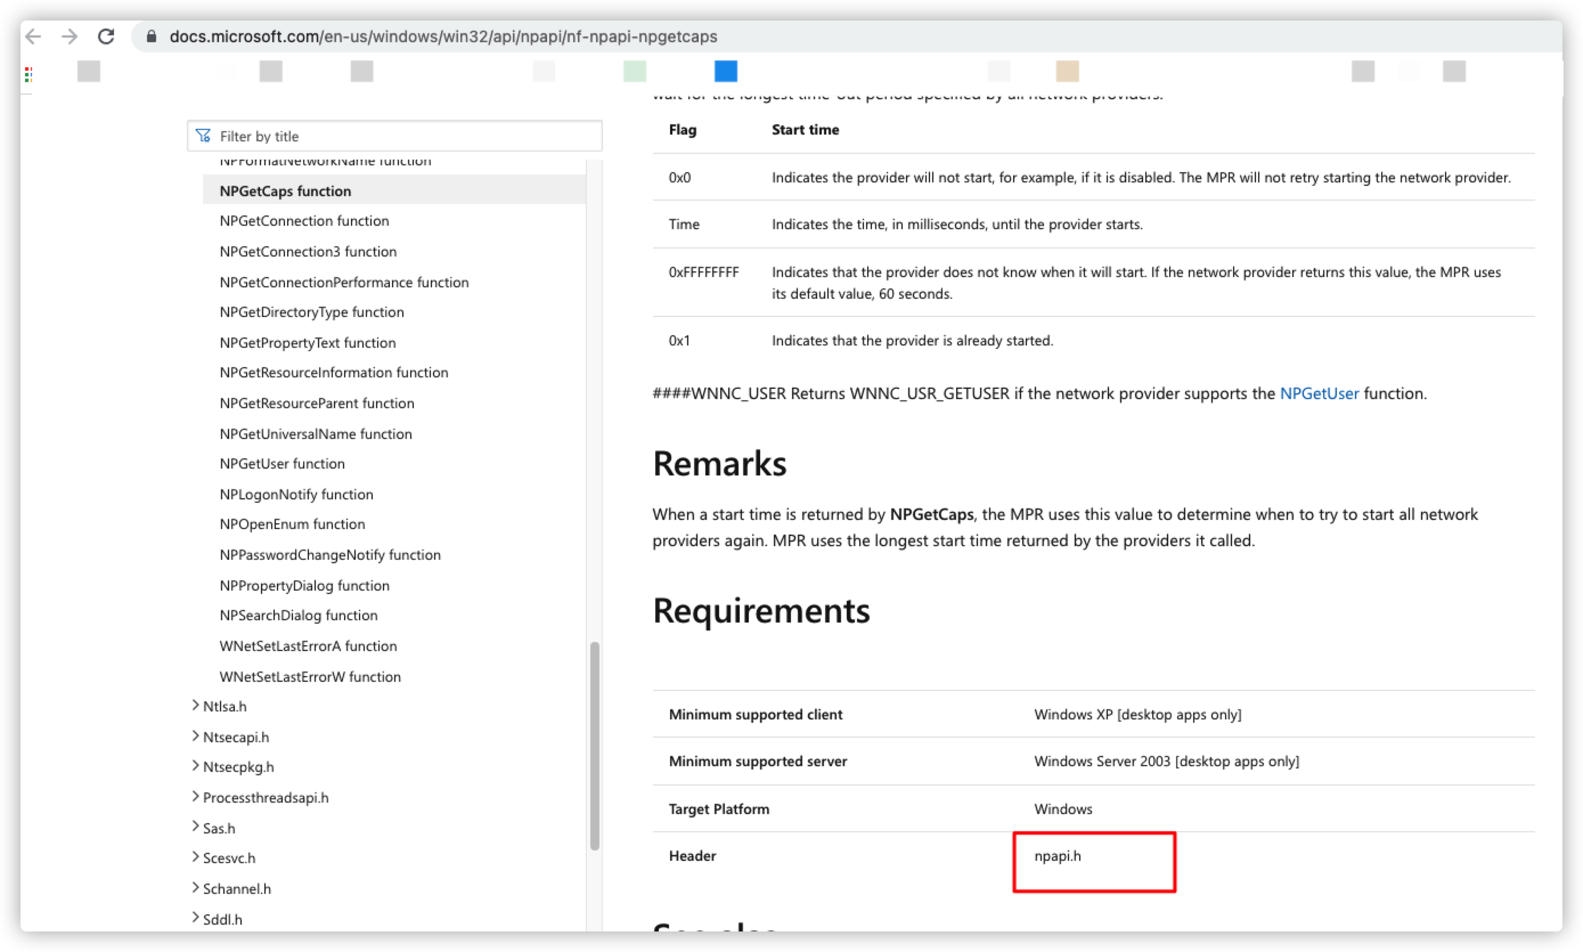Open NPGetConnection3 function page
Image resolution: width=1583 pixels, height=952 pixels.
pyautogui.click(x=308, y=251)
